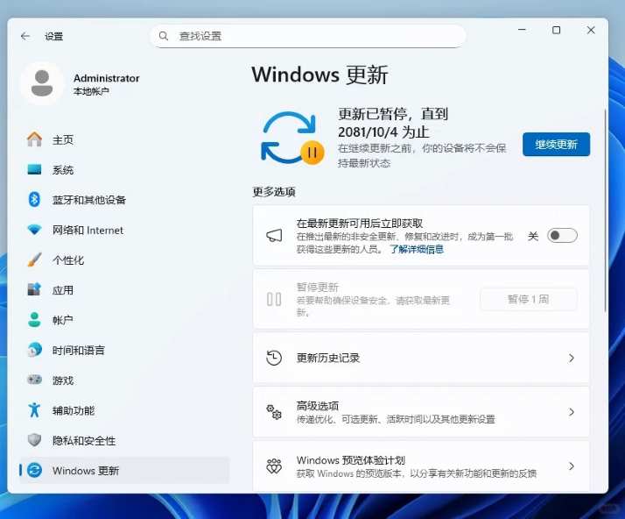Click the Wi-Fi icon for 网络和 Internet
The width and height of the screenshot is (625, 519).
34,230
